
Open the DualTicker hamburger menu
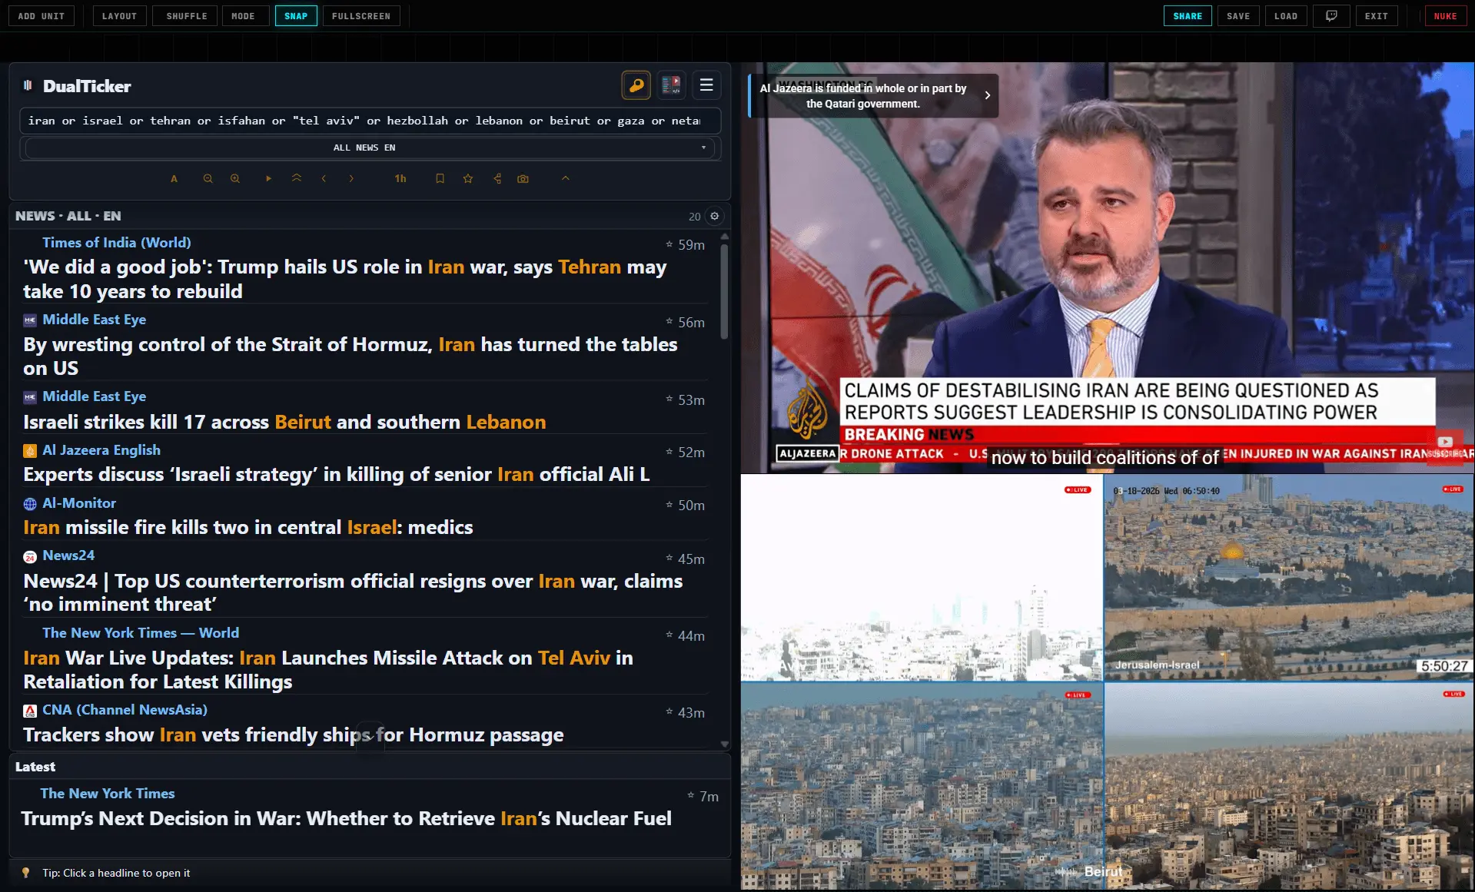tap(706, 85)
